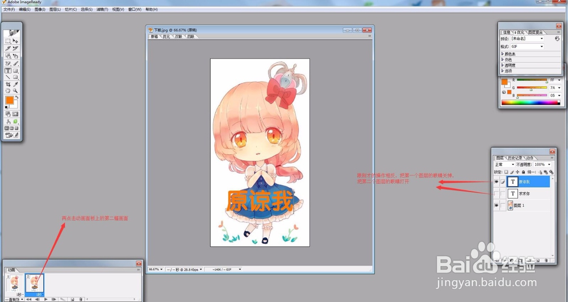The height and width of the screenshot is (302, 568).
Task: Click the foreground color swatch in toolbox
Action: click(x=10, y=100)
